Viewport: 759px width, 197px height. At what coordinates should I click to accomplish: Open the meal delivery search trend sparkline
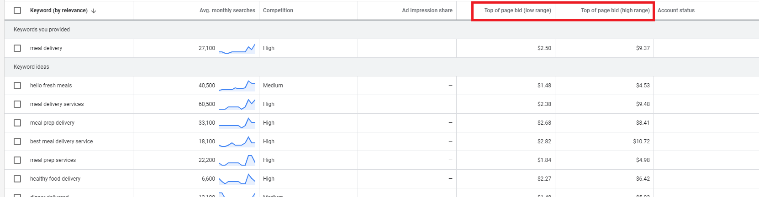point(237,48)
